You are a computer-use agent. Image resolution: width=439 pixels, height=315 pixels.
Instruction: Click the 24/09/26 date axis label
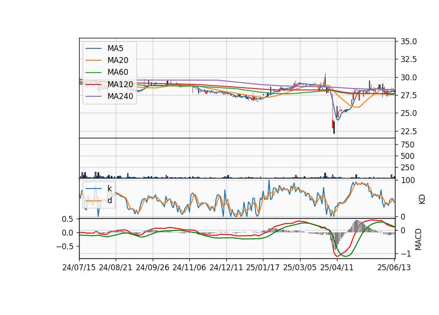(153, 268)
